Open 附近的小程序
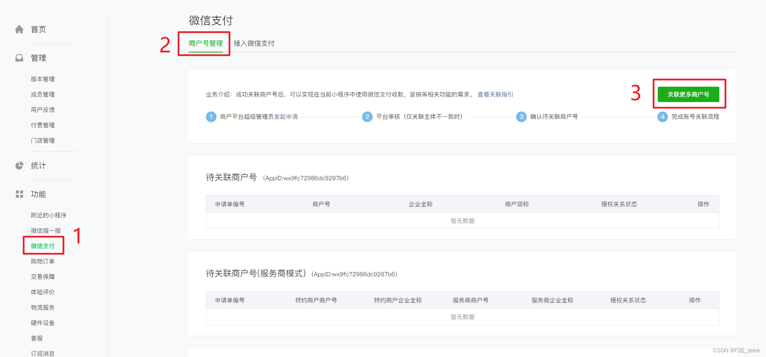The height and width of the screenshot is (357, 766). coord(49,215)
